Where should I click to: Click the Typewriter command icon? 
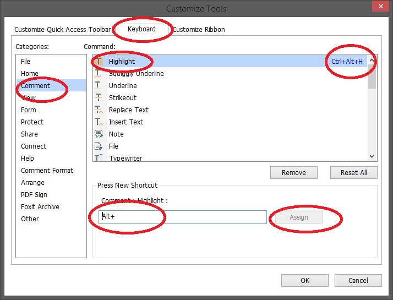coord(98,157)
